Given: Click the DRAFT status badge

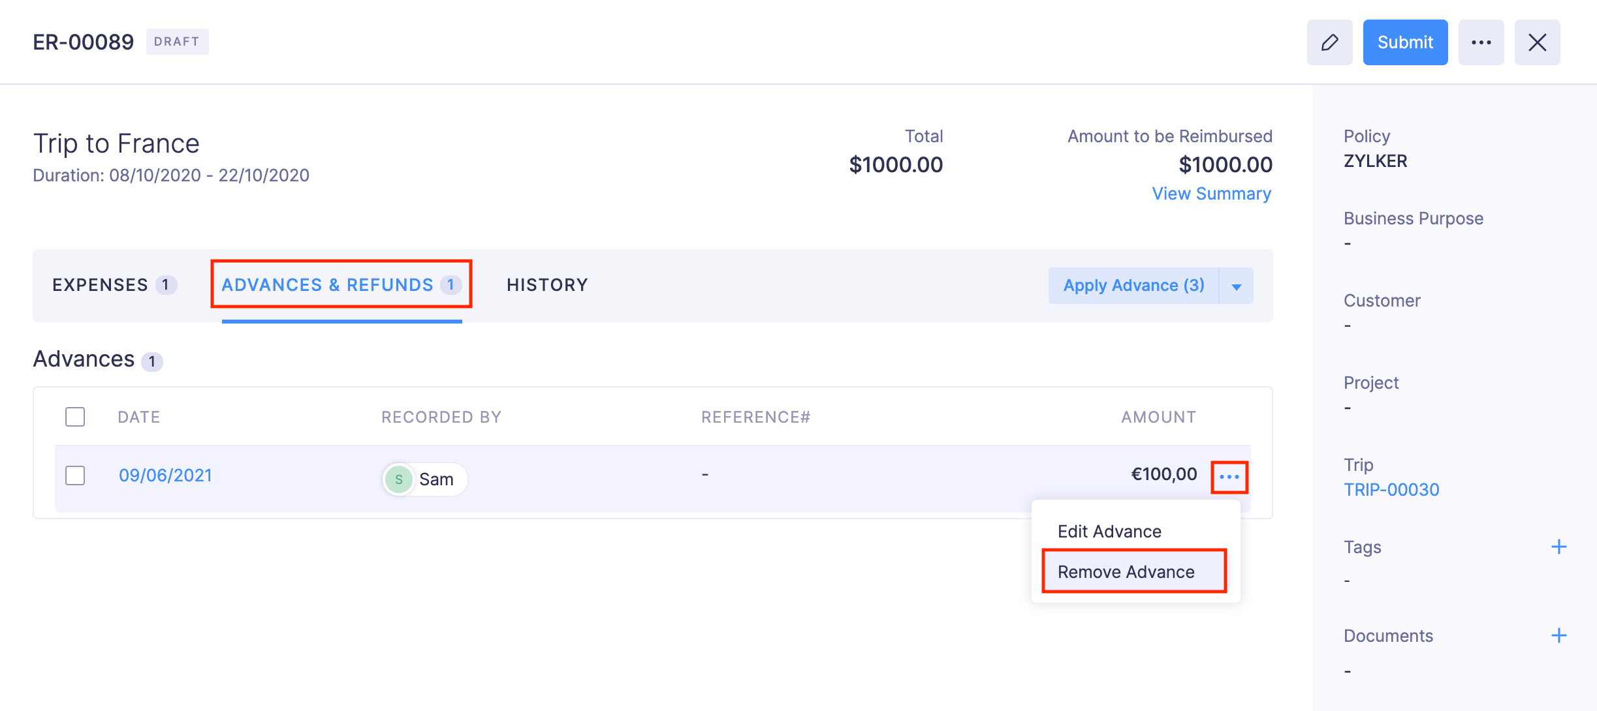Looking at the screenshot, I should coord(177,42).
